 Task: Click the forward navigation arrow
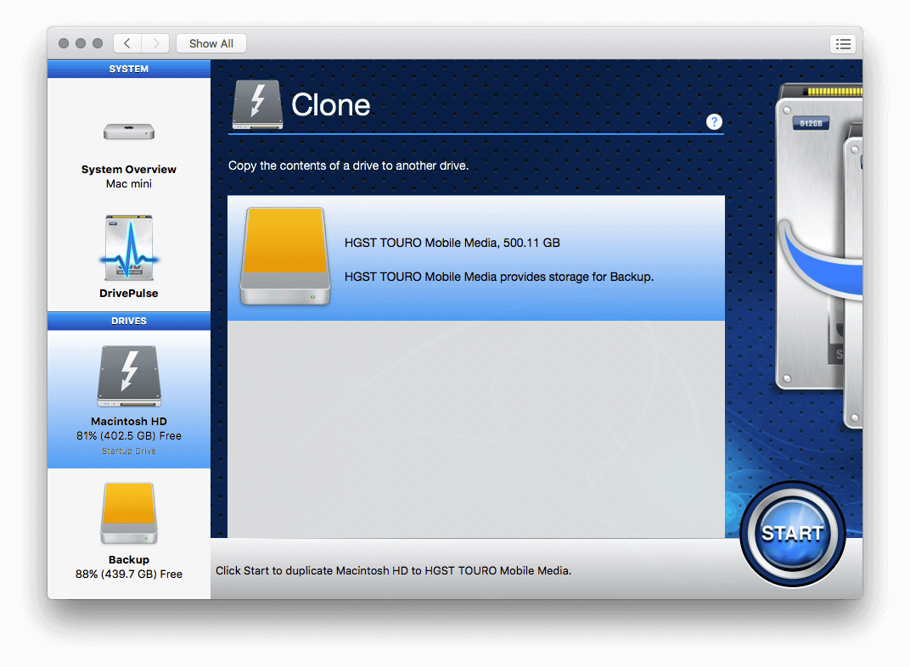click(155, 43)
